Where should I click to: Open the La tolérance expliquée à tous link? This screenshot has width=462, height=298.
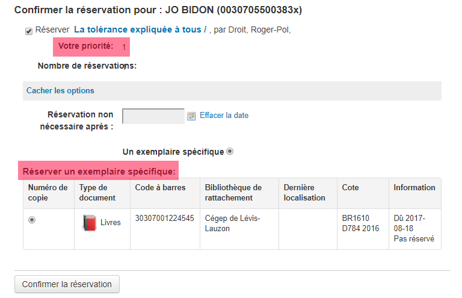click(x=140, y=29)
